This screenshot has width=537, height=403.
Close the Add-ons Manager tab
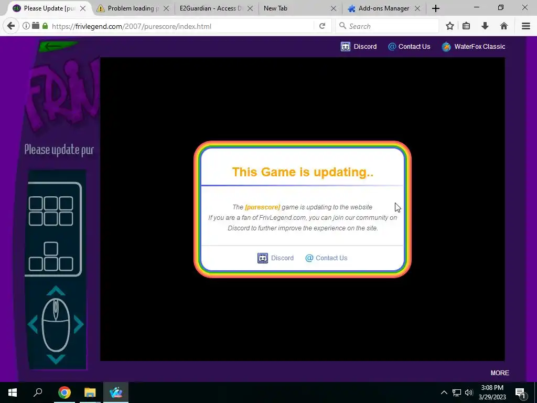click(x=417, y=8)
